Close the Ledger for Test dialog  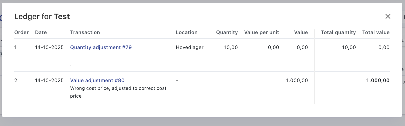[x=388, y=17]
